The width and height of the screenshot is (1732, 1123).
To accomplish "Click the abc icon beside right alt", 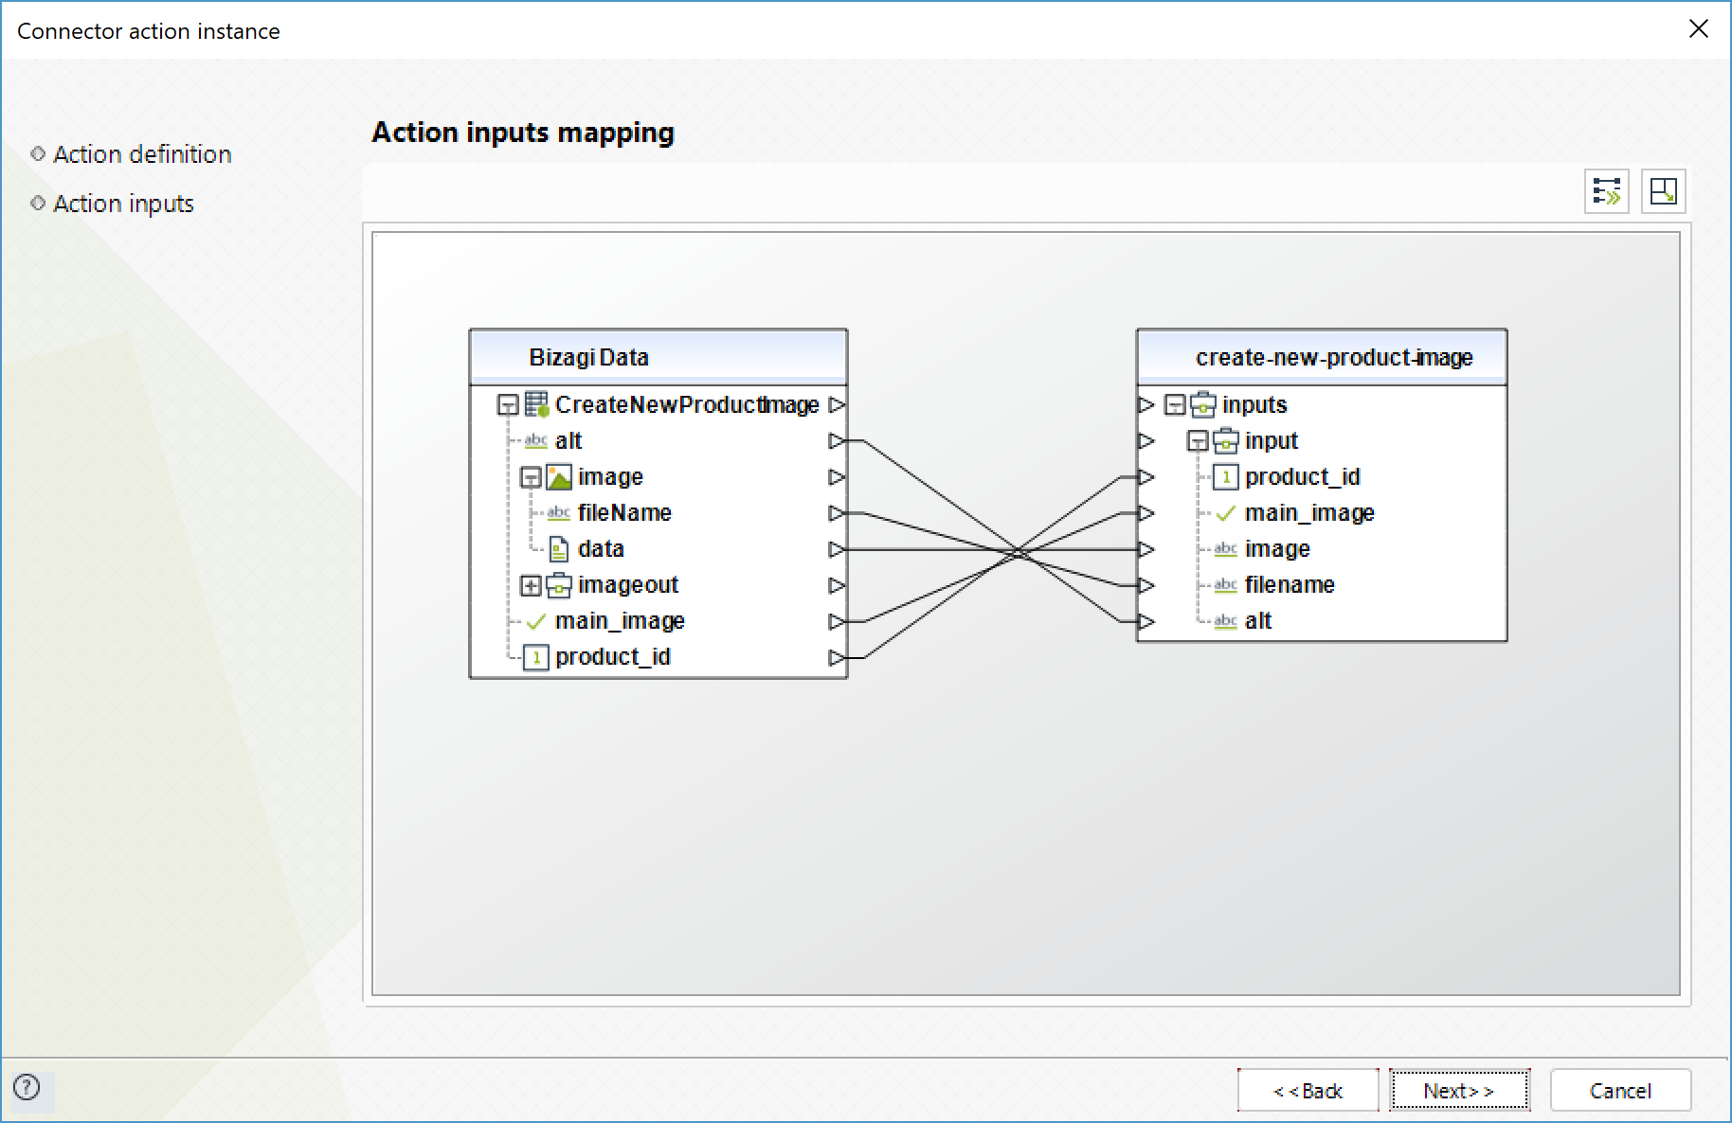I will point(1225,620).
